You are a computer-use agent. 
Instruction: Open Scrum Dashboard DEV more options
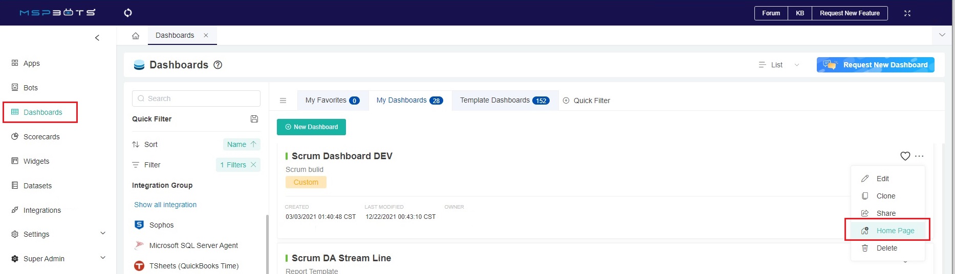(x=920, y=156)
